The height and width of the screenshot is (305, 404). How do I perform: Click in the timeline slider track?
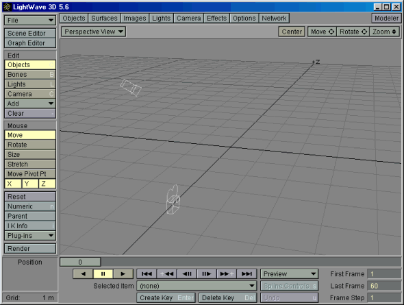point(251,262)
